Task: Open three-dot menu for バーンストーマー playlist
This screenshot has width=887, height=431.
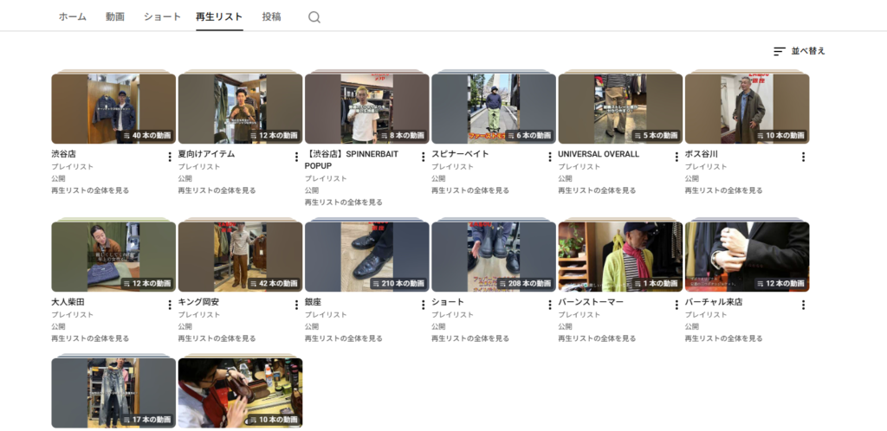Action: [x=677, y=305]
